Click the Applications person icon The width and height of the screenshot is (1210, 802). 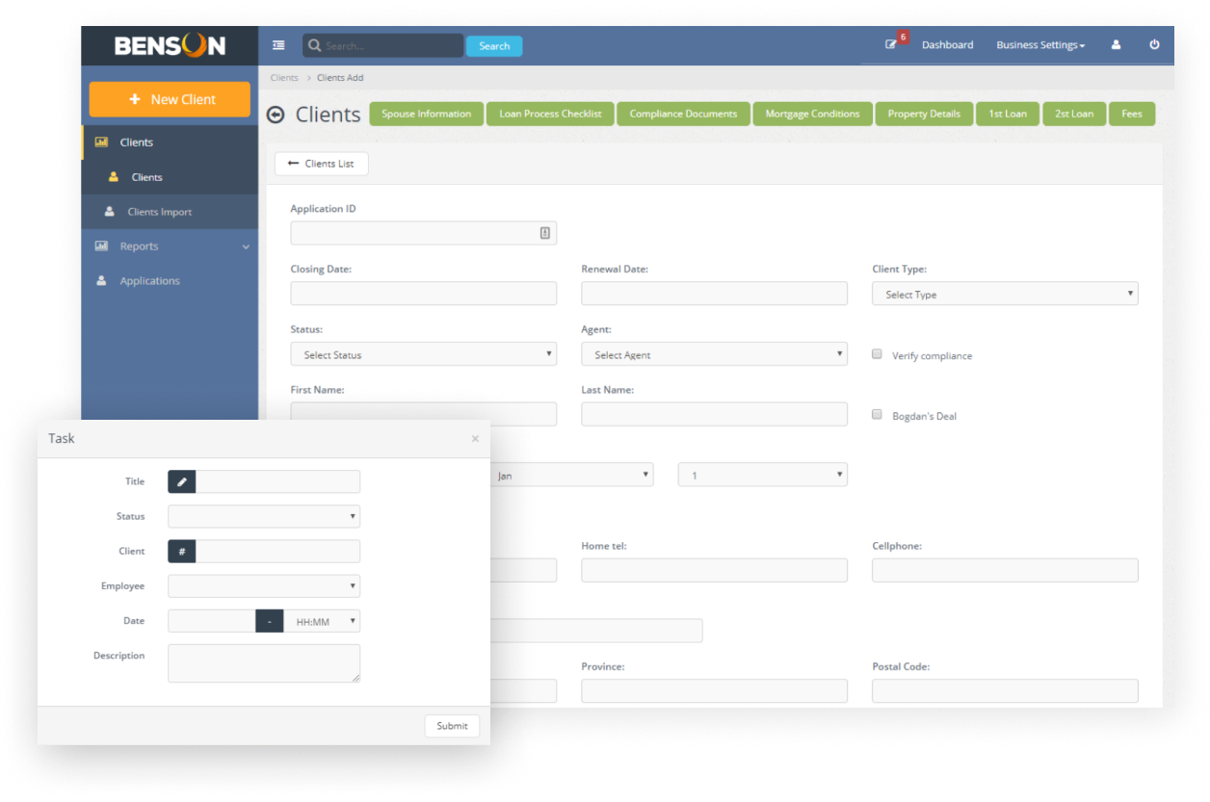point(101,281)
